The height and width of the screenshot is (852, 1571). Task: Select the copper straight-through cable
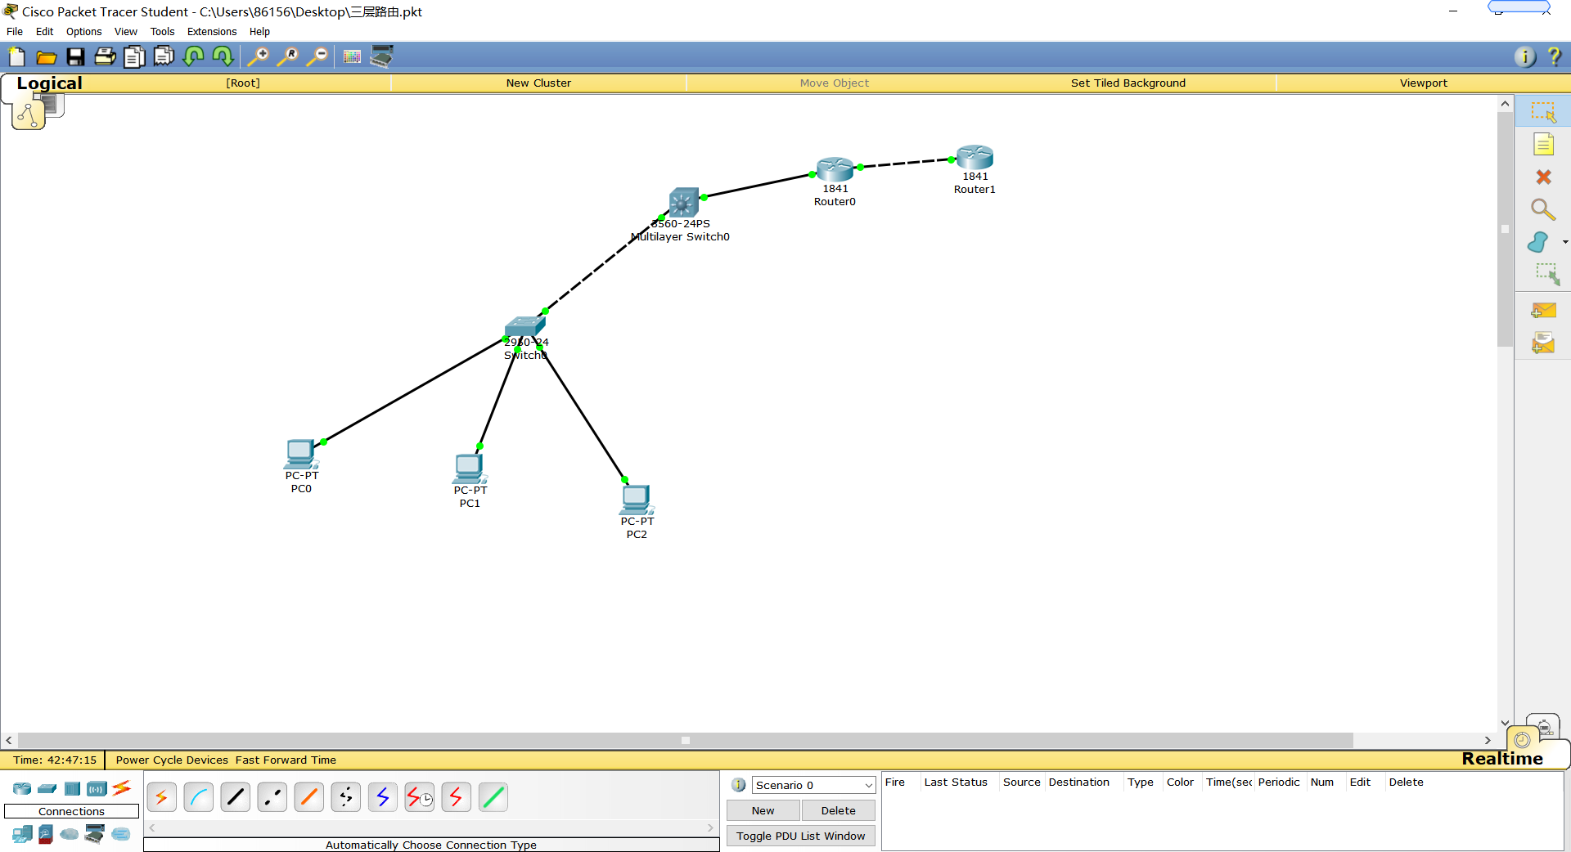[236, 797]
